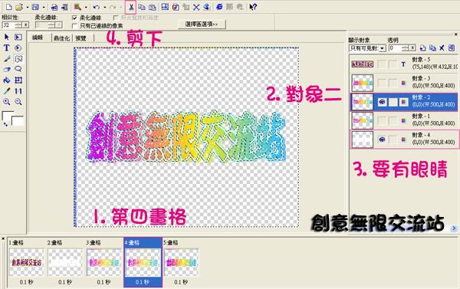Viewport: 460px width, 289px height.
Task: Click the 選擇區選項>> button
Action: (202, 24)
